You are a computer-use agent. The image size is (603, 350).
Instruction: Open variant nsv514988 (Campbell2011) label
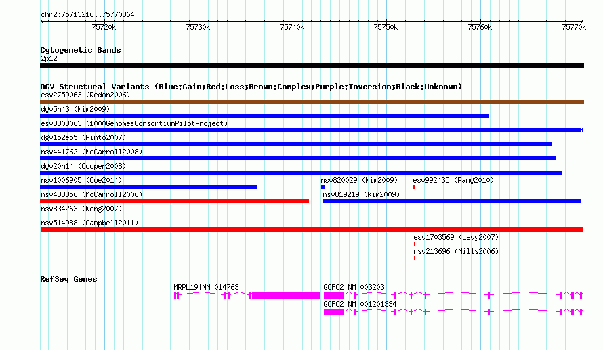tap(89, 223)
